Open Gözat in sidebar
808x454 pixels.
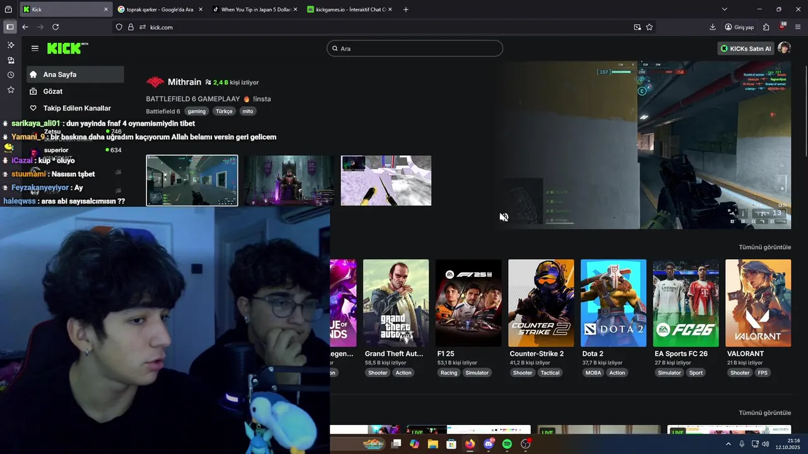pos(75,91)
